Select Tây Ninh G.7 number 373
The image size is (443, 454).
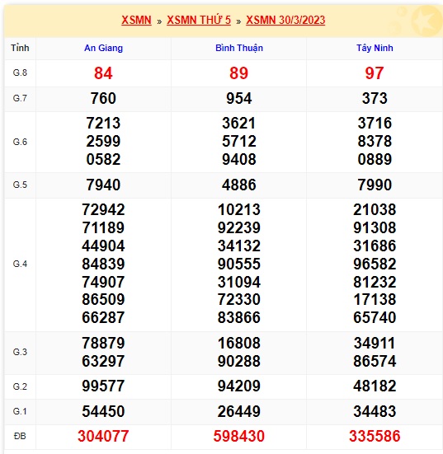[x=375, y=98]
